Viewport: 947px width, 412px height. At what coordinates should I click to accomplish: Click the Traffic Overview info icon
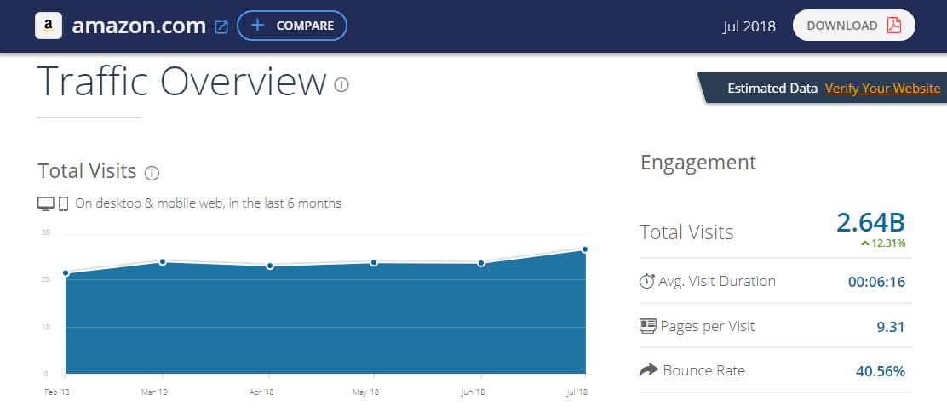[341, 84]
